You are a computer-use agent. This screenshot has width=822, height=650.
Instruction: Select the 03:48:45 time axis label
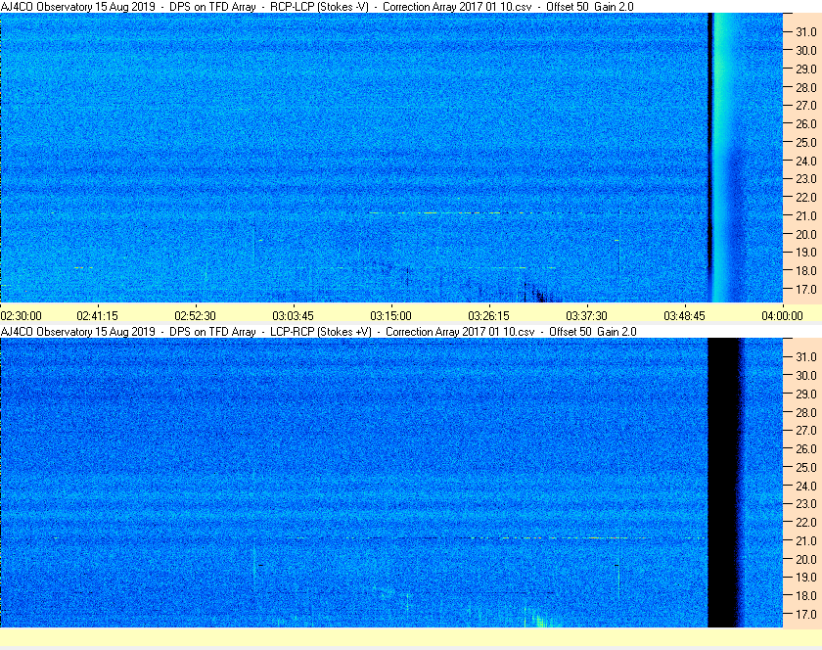685,316
